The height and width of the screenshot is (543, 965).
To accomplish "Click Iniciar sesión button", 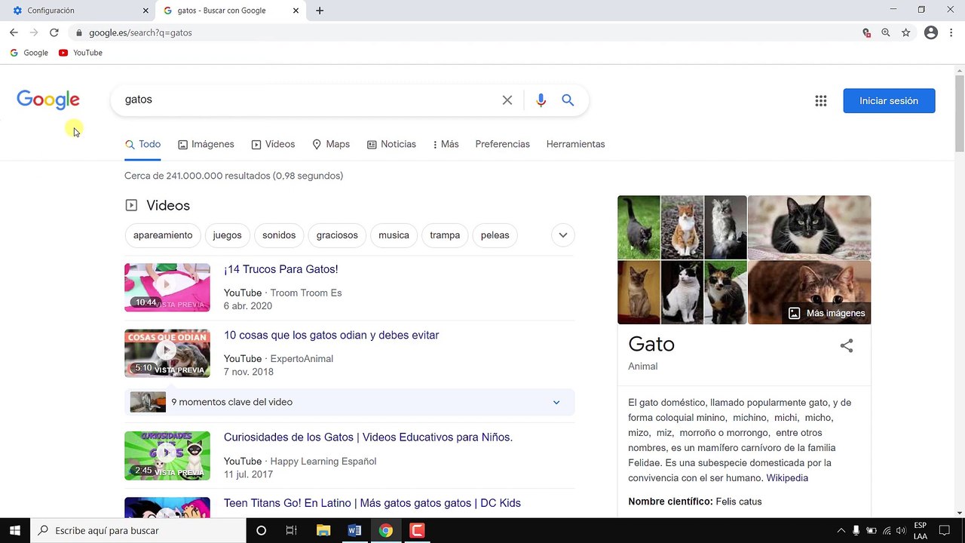I will tap(889, 101).
